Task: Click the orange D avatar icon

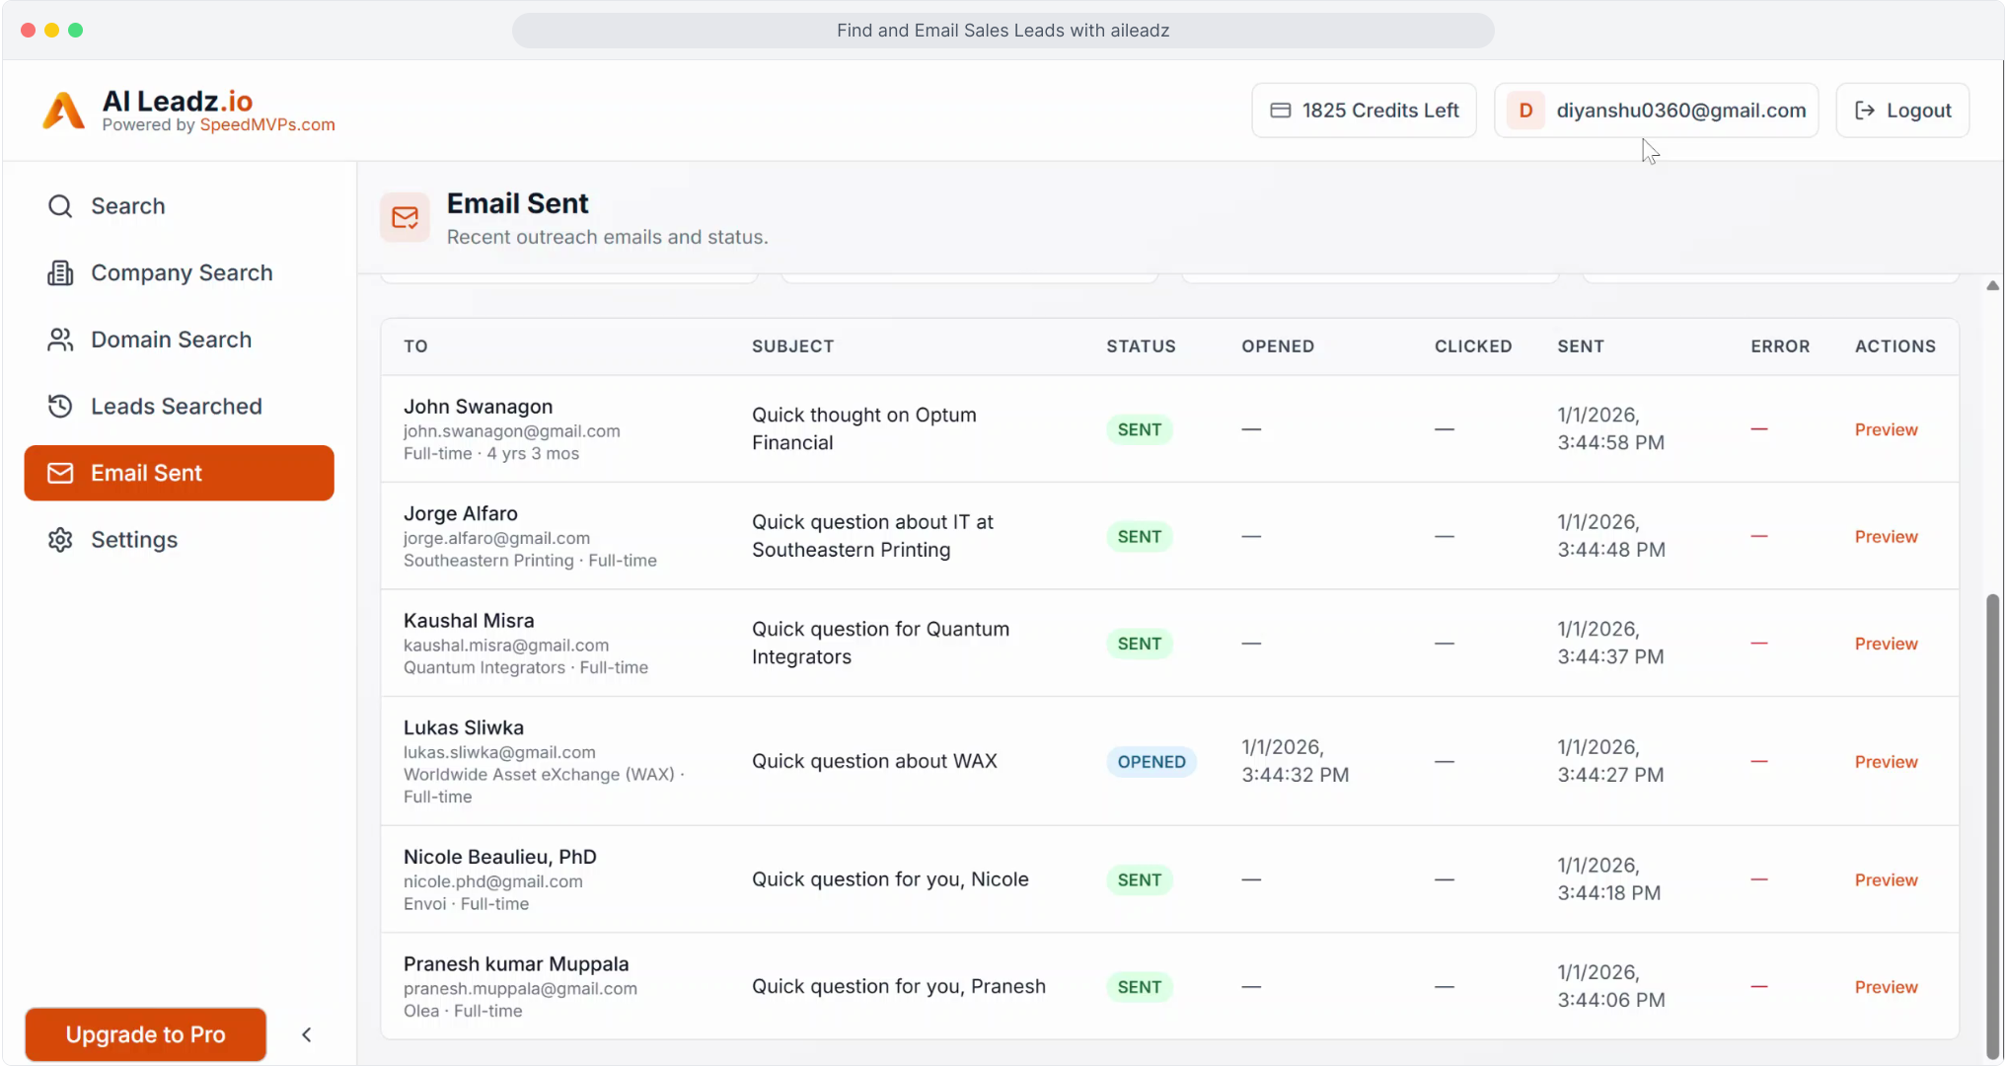Action: (x=1525, y=111)
